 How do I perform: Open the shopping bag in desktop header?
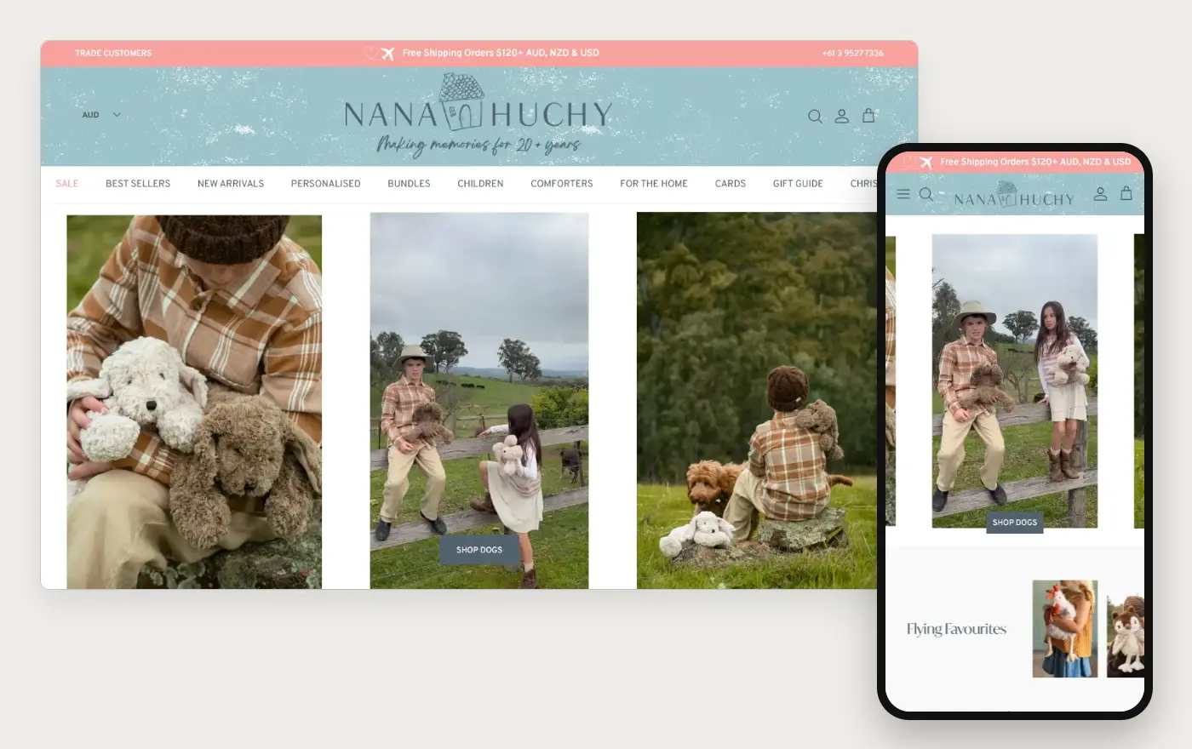click(x=868, y=115)
